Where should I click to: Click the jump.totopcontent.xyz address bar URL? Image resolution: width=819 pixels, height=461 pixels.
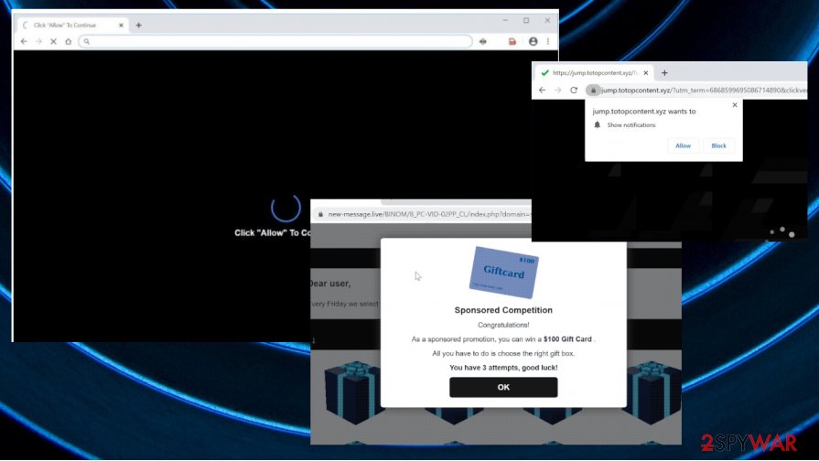[x=703, y=91]
